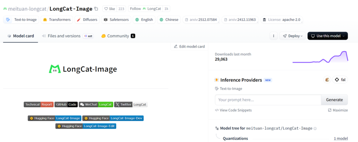Open arxiv:2512.07584 paper tag
Screen dimensions: 358x142
(x=201, y=19)
